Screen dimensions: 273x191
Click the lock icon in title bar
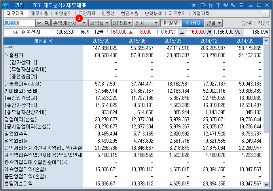click(x=210, y=5)
